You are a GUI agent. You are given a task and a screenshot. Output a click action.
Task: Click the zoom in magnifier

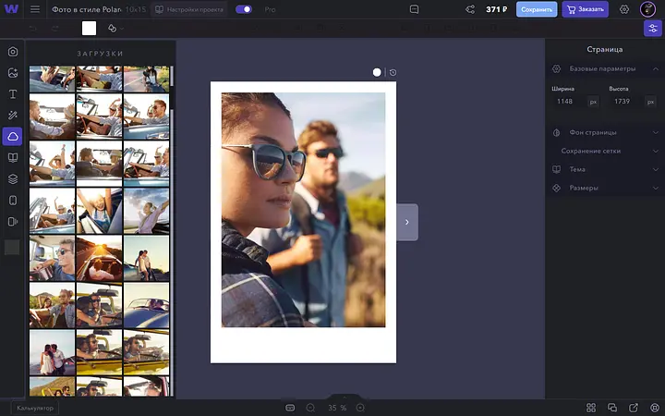point(360,408)
